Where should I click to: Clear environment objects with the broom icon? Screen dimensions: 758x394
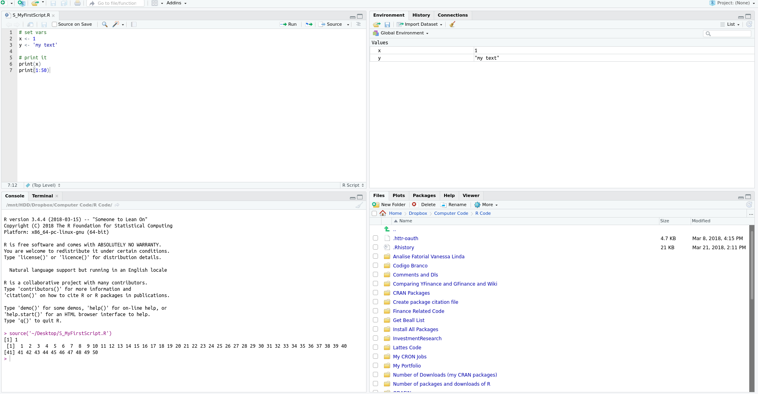[452, 25]
